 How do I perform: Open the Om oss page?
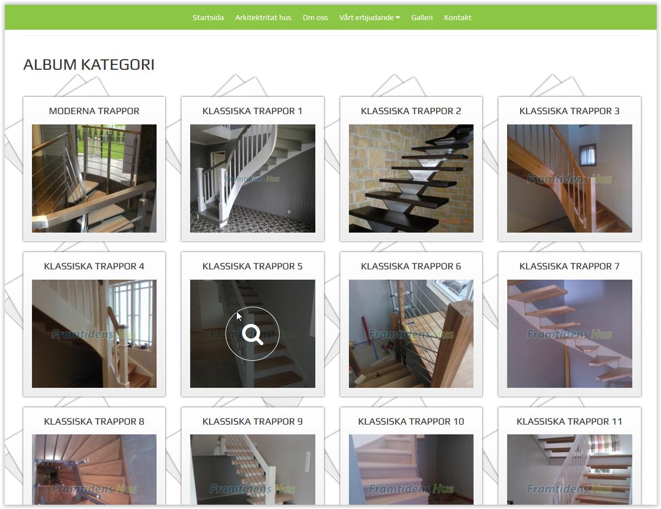point(315,17)
